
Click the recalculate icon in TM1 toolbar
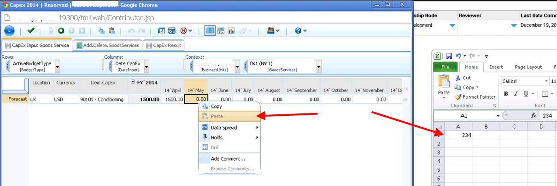click(162, 31)
